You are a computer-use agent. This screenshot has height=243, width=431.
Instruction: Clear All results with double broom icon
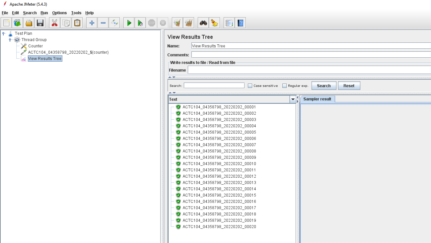[x=189, y=23]
